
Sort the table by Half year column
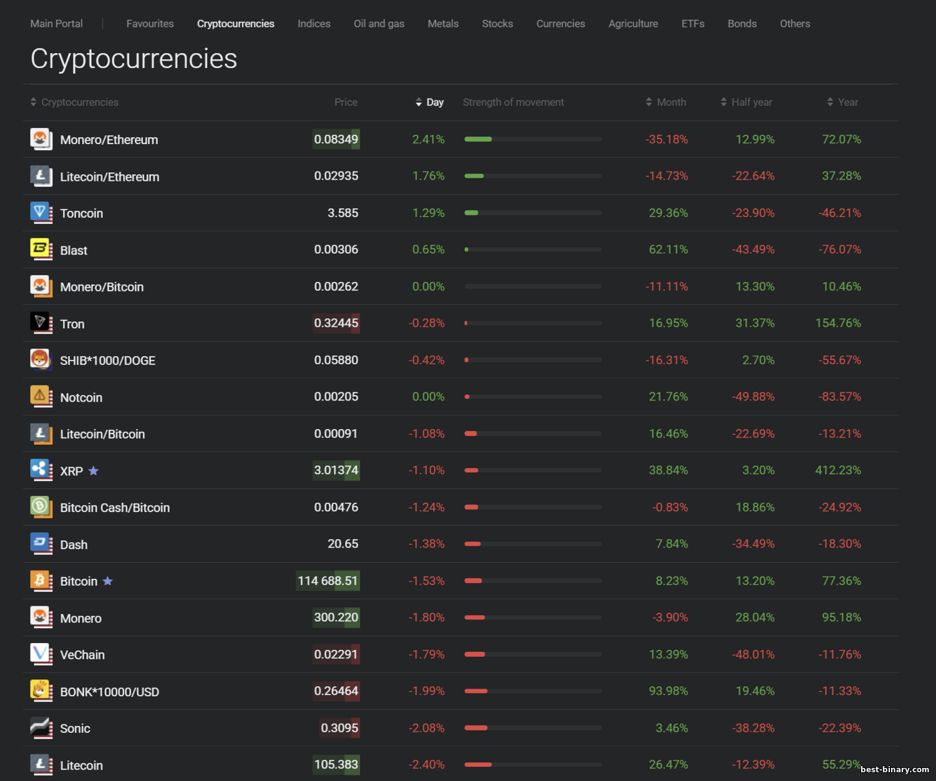[x=746, y=102]
